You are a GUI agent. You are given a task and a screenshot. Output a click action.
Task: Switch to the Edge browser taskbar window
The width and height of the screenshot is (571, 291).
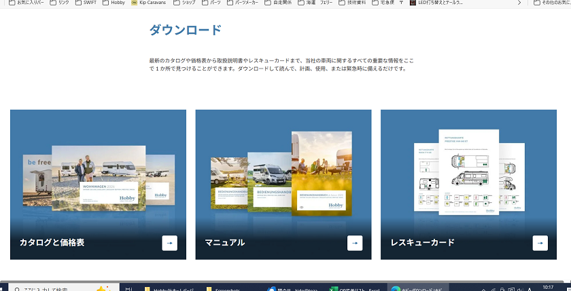417,289
